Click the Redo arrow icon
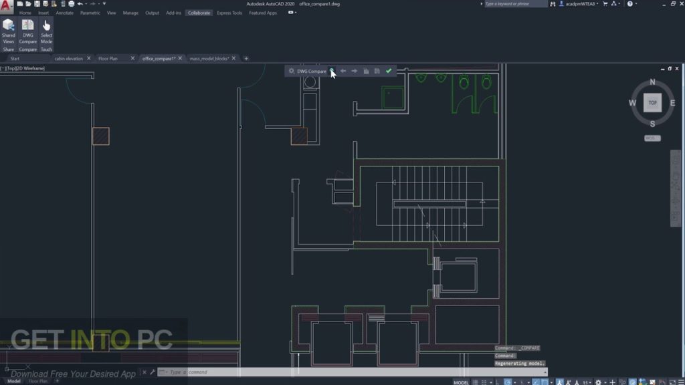 click(x=92, y=4)
